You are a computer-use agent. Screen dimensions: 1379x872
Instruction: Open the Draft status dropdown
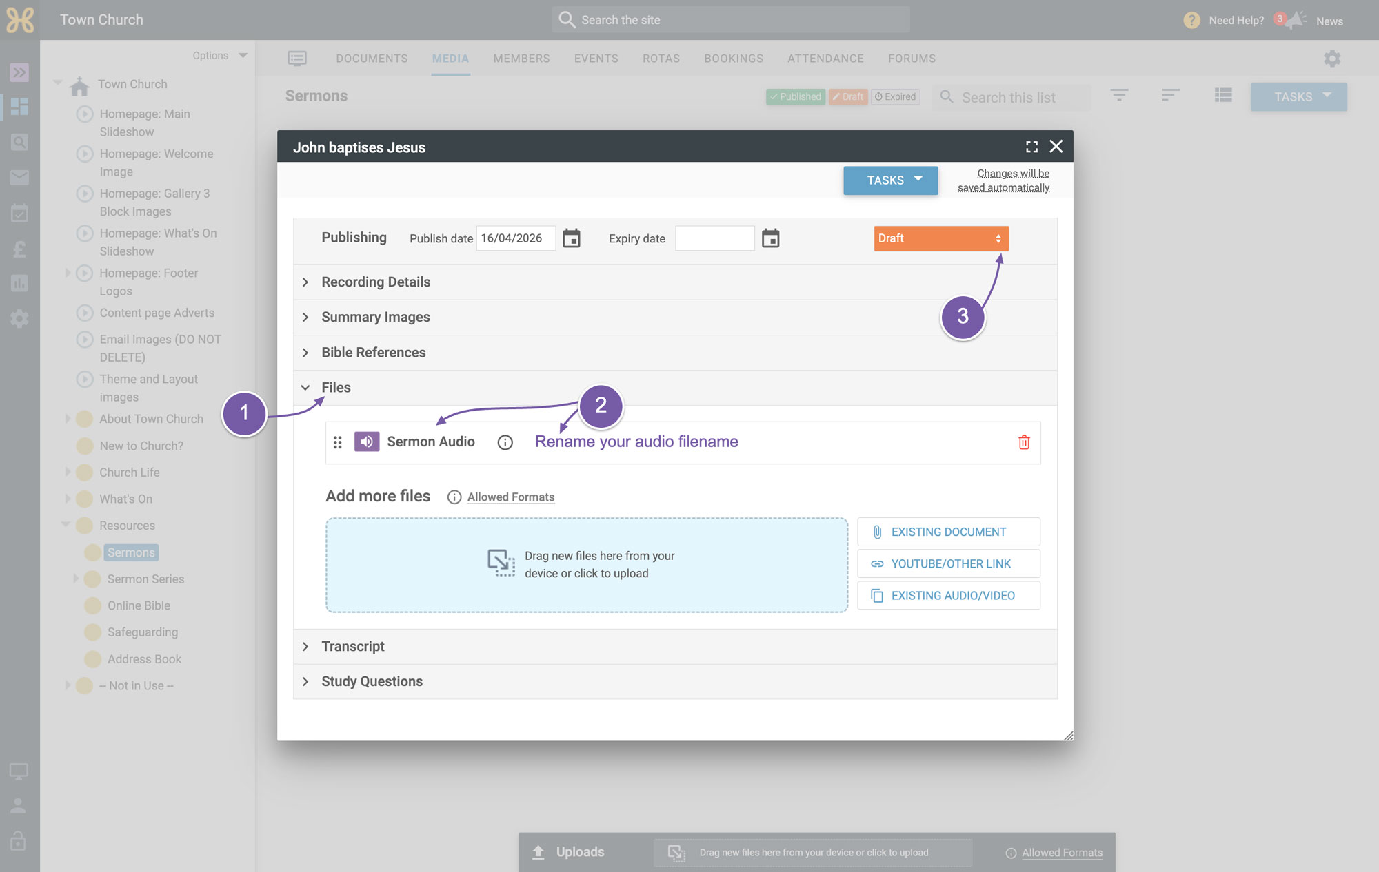tap(941, 238)
